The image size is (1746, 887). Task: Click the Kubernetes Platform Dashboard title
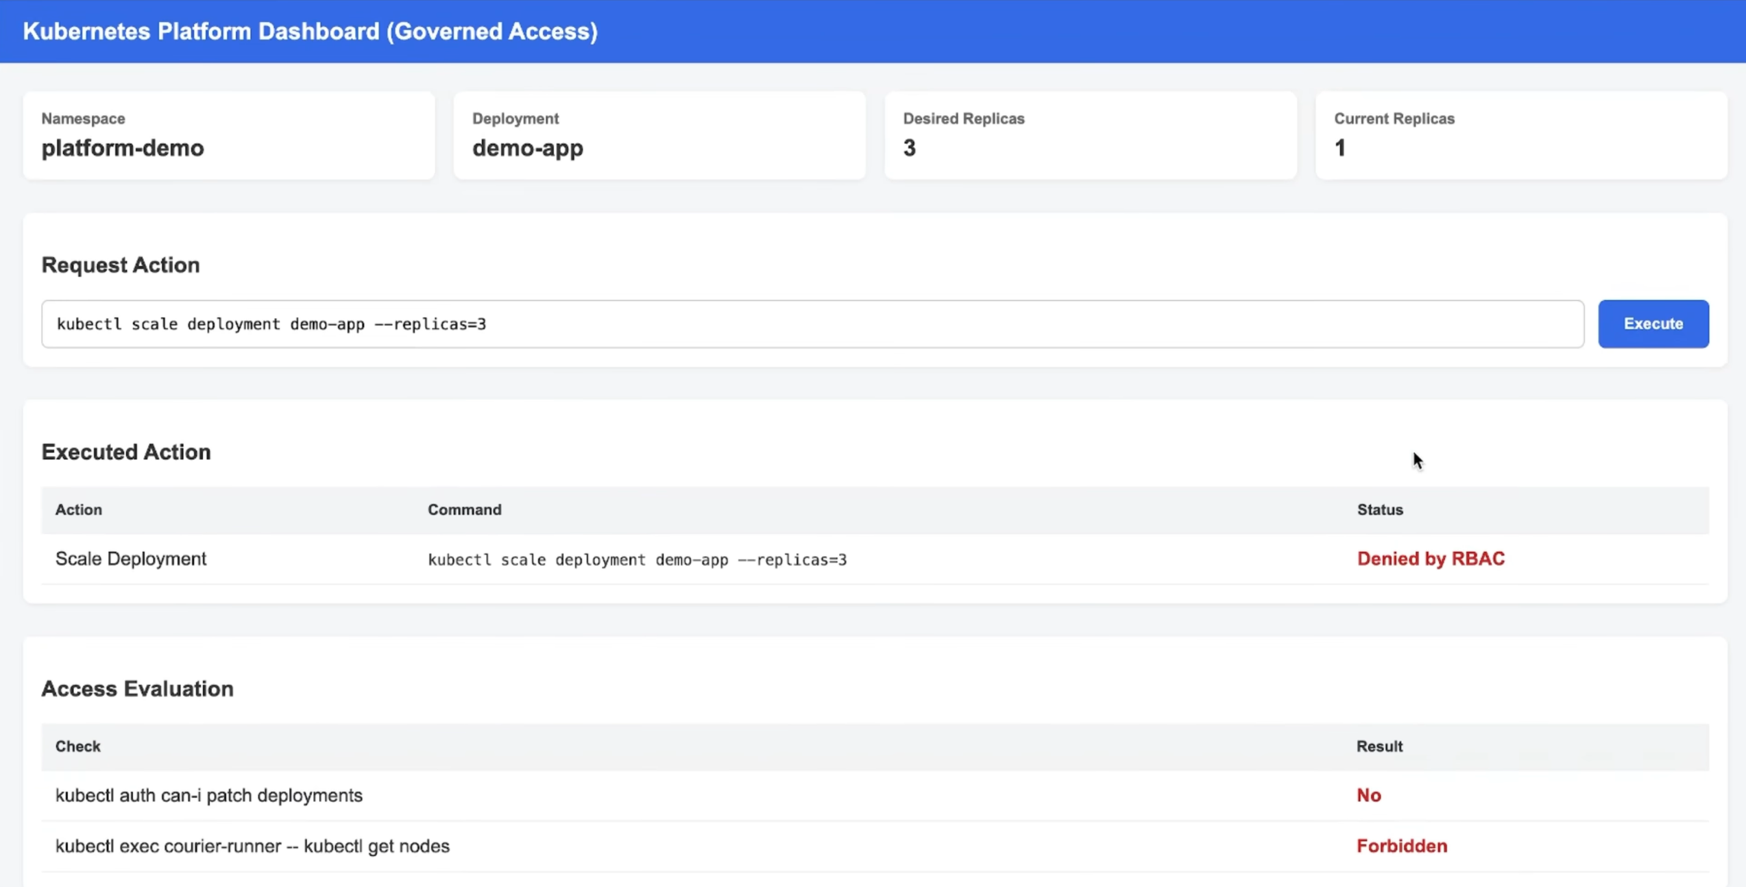point(310,32)
